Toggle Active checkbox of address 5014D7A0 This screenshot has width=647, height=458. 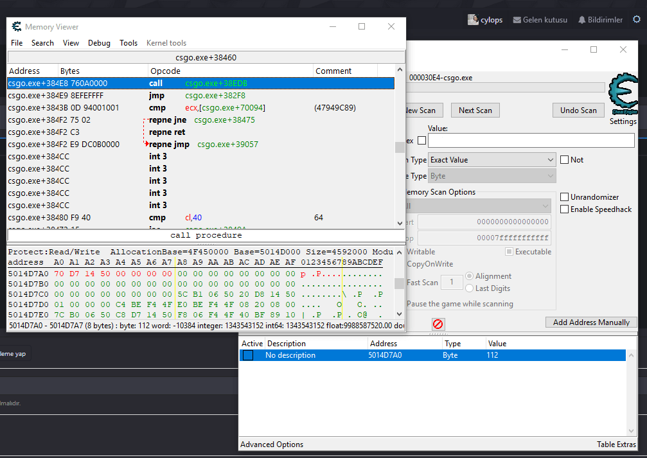(x=248, y=355)
